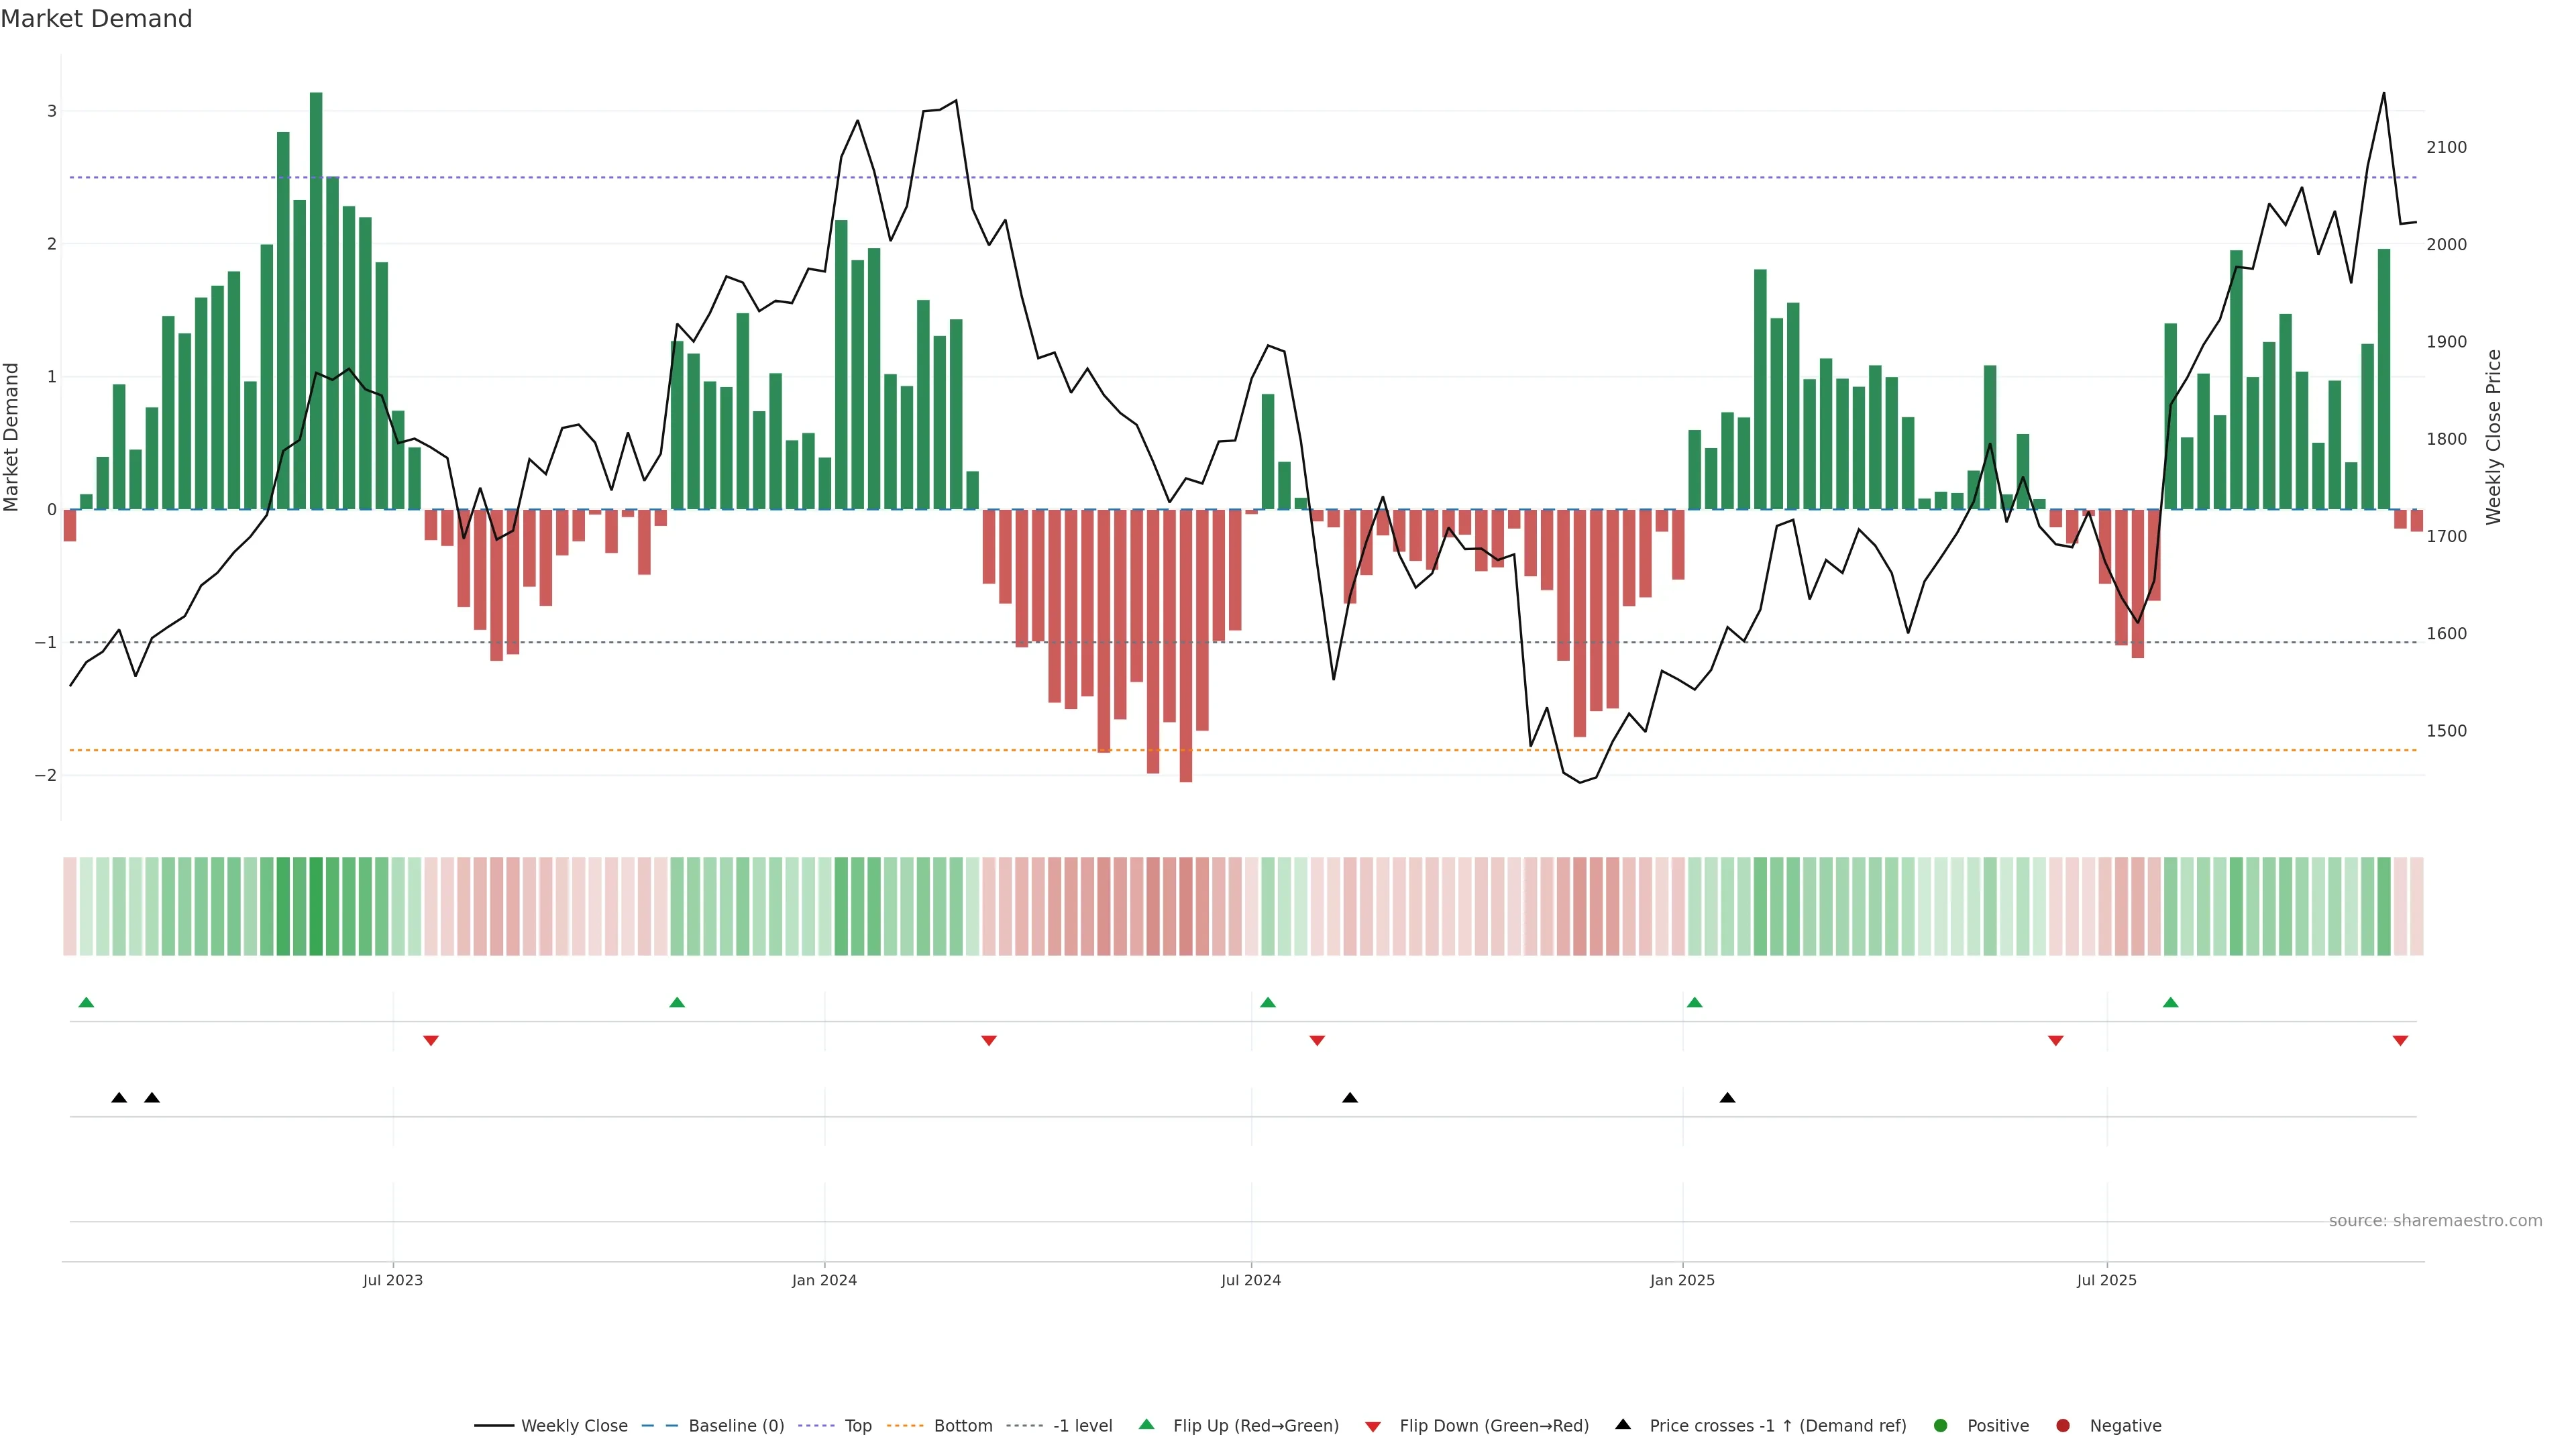Click the Positive green circle legend icon
Viewport: 2576px width, 1449px height.
click(x=1941, y=1426)
